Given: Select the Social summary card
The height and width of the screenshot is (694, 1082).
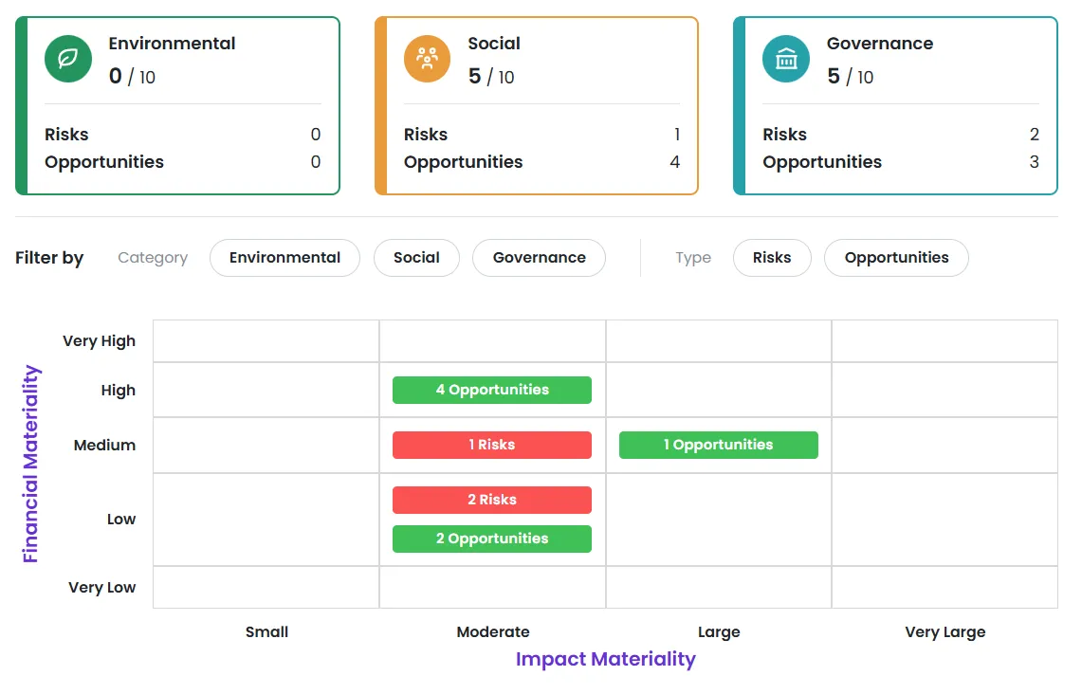Looking at the screenshot, I should (x=536, y=104).
